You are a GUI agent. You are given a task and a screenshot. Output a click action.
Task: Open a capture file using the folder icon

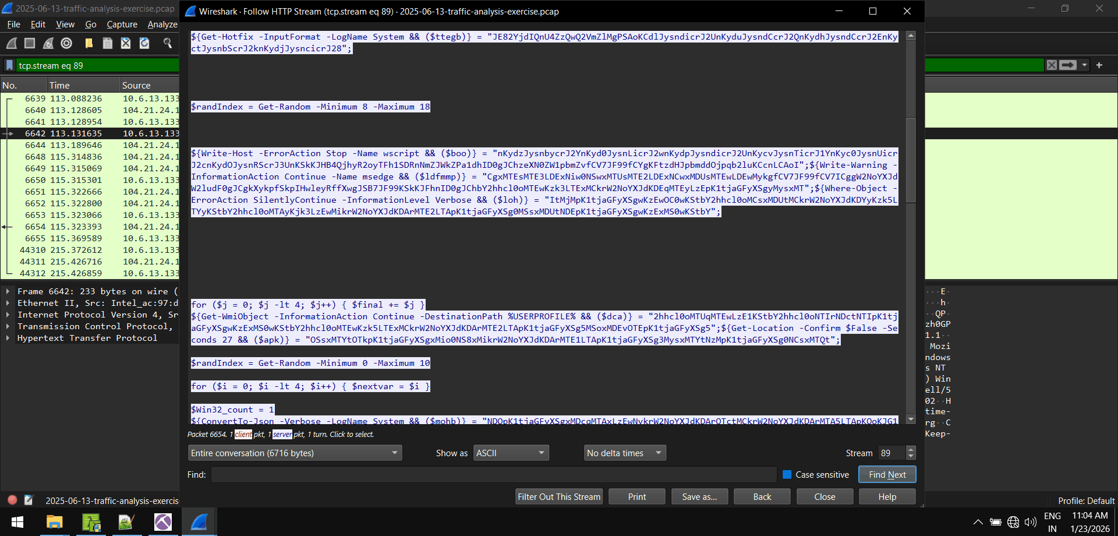pos(89,43)
